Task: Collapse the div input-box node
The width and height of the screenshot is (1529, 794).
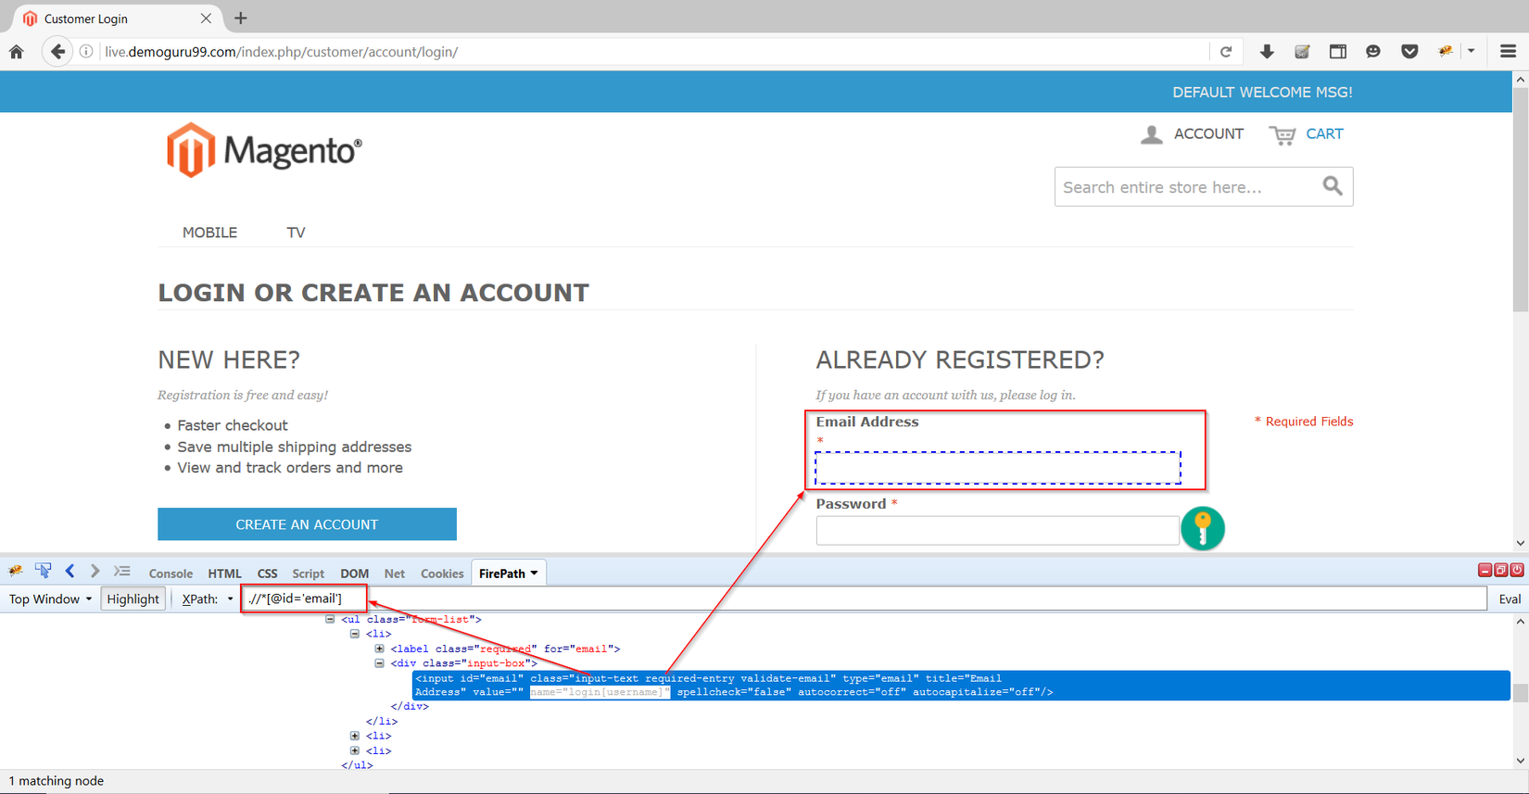Action: 379,663
